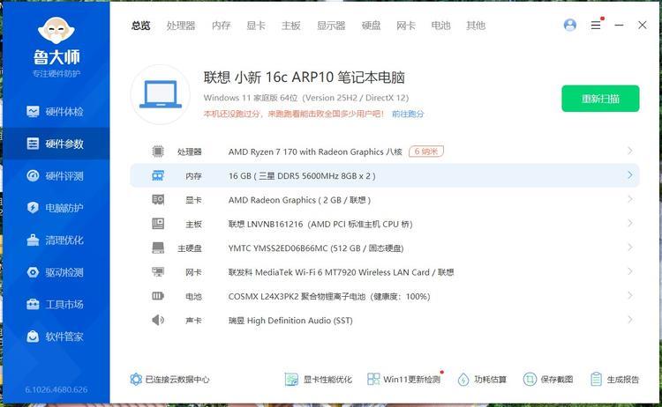Image resolution: width=662 pixels, height=407 pixels.
Task: Click the AMD Radeon Graphics text
Action: 299,200
